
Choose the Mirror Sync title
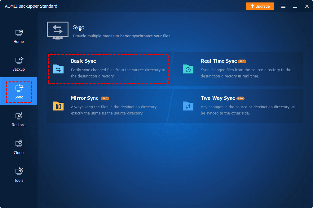pyautogui.click(x=85, y=98)
